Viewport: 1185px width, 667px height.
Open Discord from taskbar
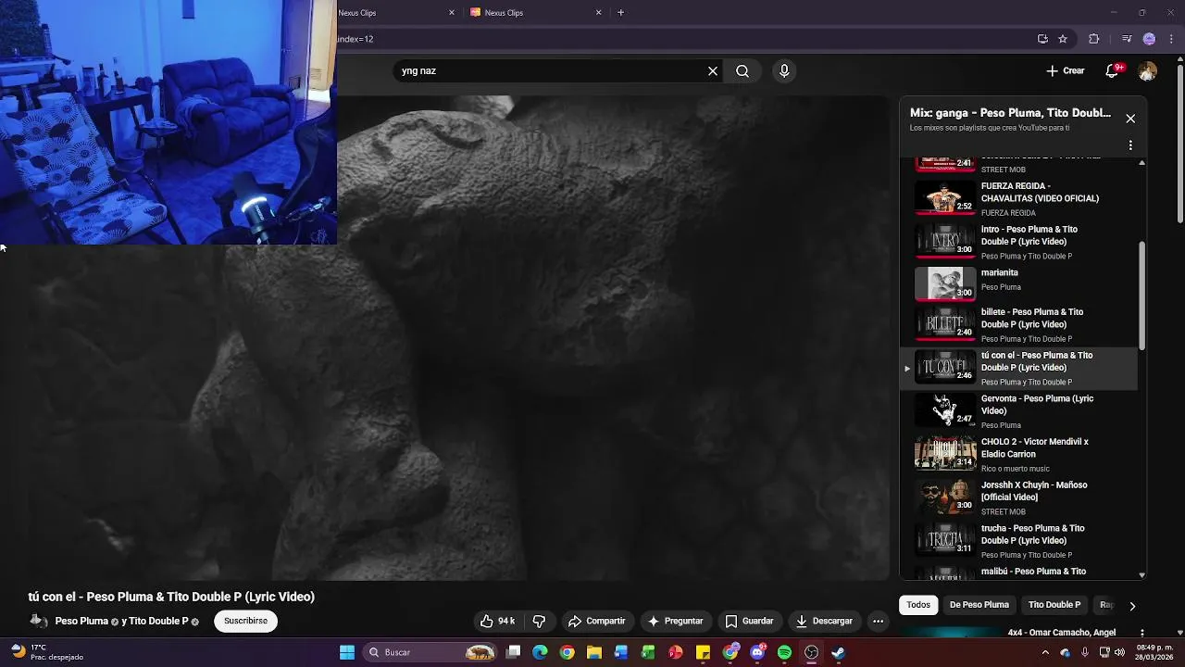pyautogui.click(x=757, y=652)
